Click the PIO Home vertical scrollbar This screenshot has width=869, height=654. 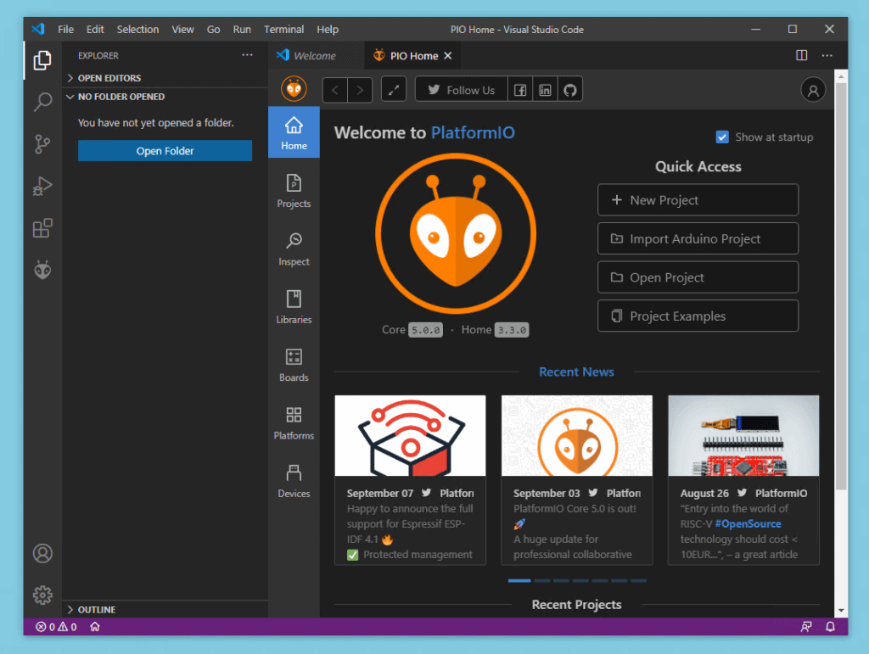click(841, 287)
